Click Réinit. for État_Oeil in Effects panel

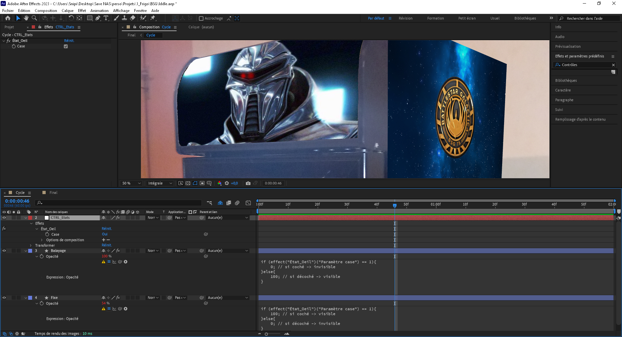click(x=69, y=41)
